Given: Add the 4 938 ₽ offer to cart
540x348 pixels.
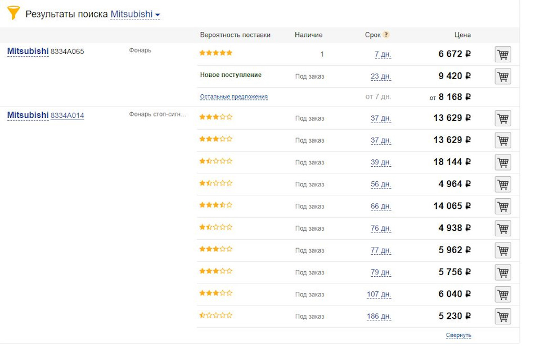Looking at the screenshot, I should [503, 228].
